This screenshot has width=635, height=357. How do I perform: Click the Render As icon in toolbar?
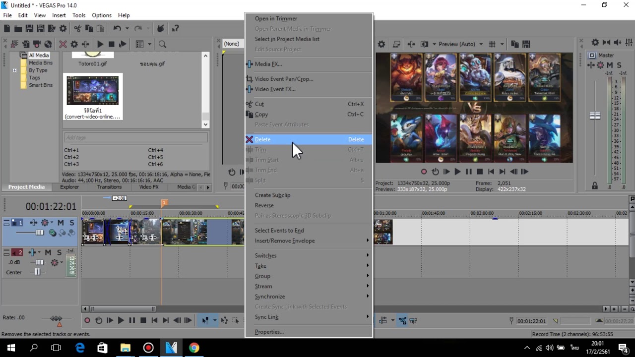point(52,29)
